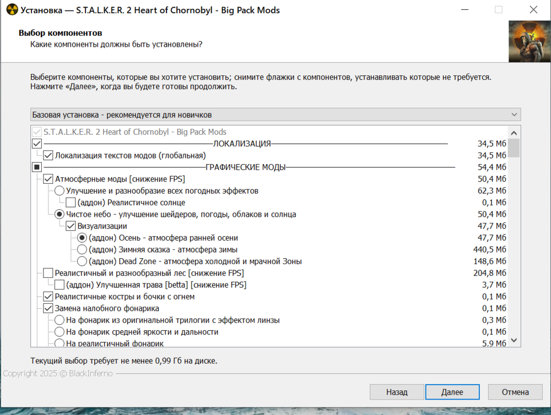Click the component list scrollbar thumb
This screenshot has width=551, height=415.
514,148
